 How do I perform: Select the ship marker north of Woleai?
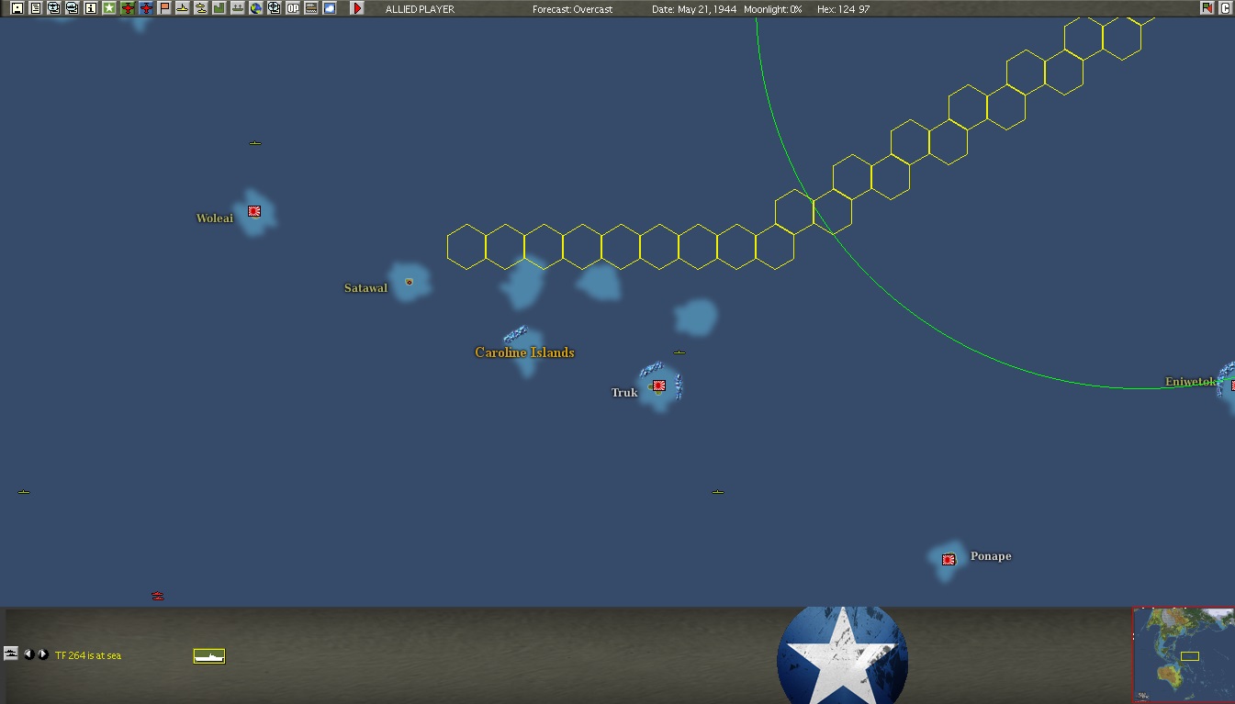[x=255, y=143]
